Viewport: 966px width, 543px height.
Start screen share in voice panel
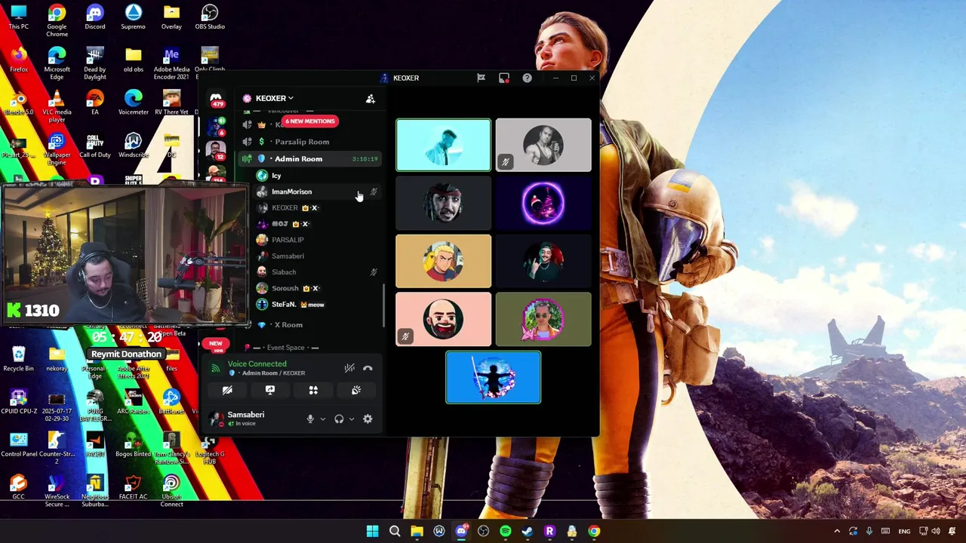click(270, 390)
